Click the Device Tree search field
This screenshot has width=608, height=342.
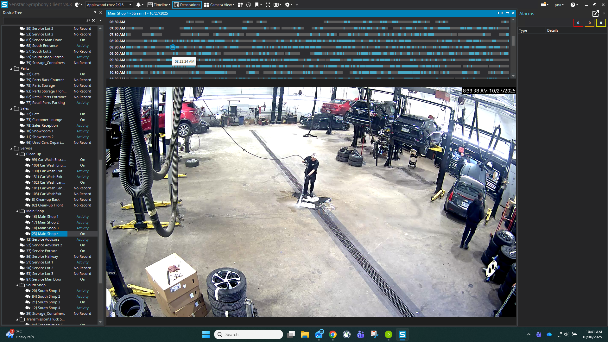(x=44, y=21)
